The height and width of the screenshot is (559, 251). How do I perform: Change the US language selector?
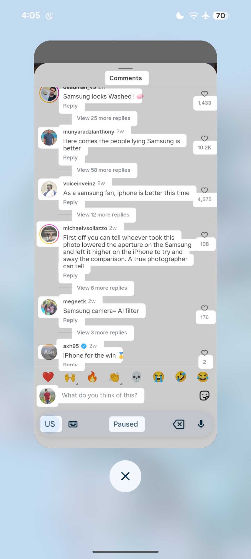point(50,424)
